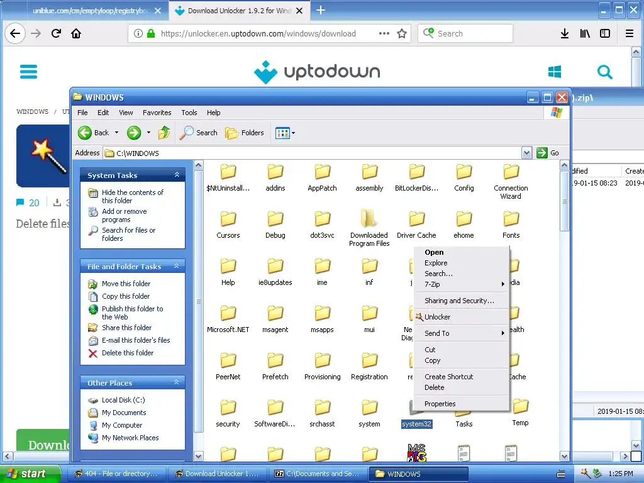The height and width of the screenshot is (483, 644).
Task: Click the Explorer Search toolbar button
Action: tap(198, 133)
